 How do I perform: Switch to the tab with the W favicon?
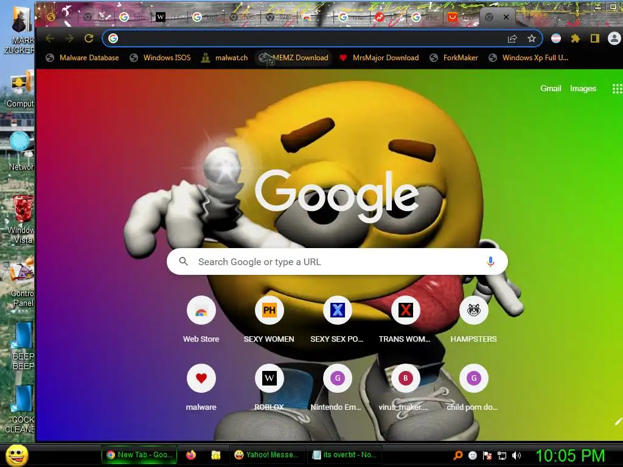(169, 17)
